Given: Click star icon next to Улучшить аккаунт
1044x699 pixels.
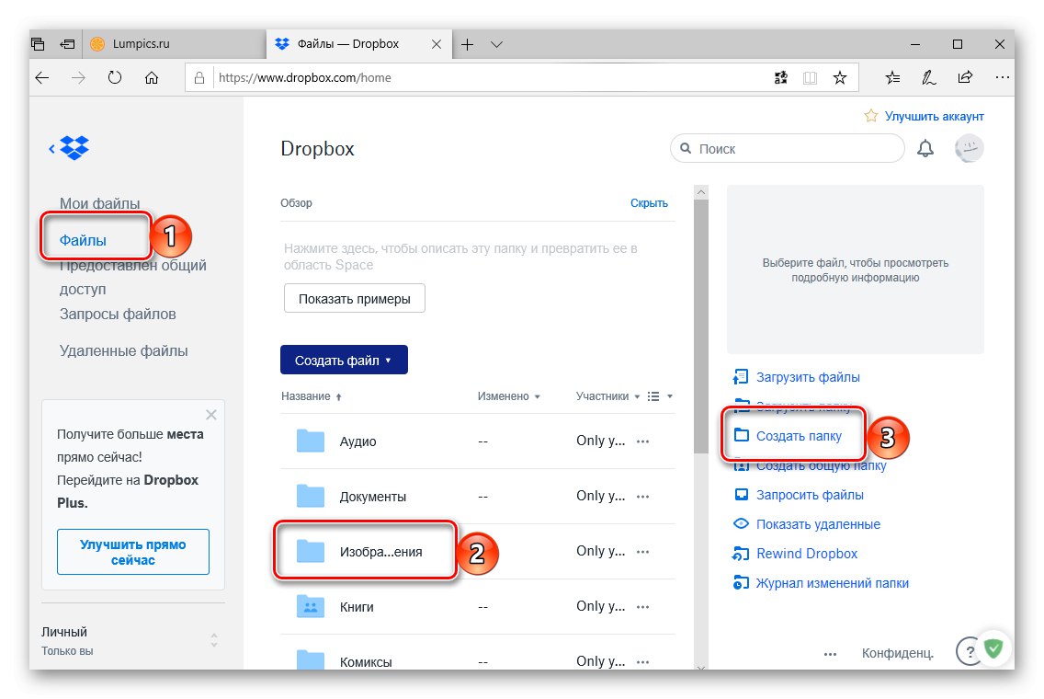Looking at the screenshot, I should tap(871, 116).
